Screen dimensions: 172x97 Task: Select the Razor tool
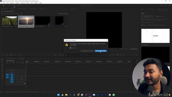(2, 67)
